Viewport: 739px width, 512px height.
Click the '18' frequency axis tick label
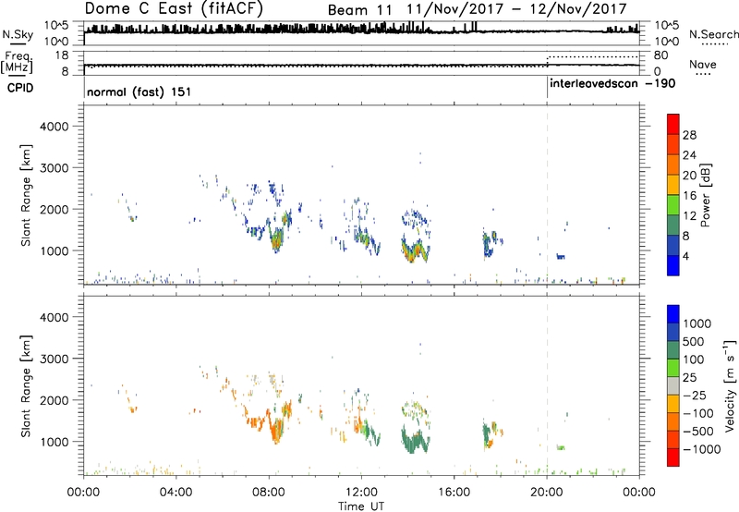(x=62, y=55)
